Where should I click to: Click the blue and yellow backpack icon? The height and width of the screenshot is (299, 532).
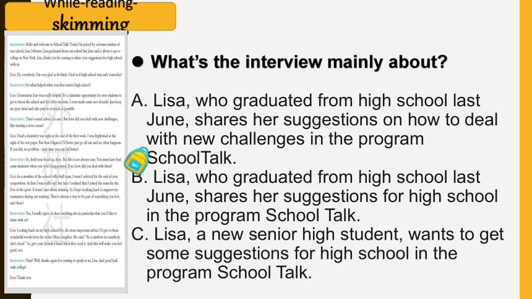coord(136,161)
